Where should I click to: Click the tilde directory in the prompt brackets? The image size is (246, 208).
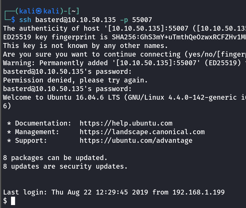click(73, 11)
